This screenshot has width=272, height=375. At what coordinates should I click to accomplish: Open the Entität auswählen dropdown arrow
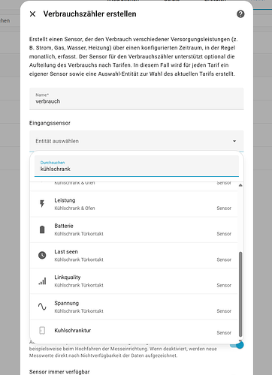234,141
